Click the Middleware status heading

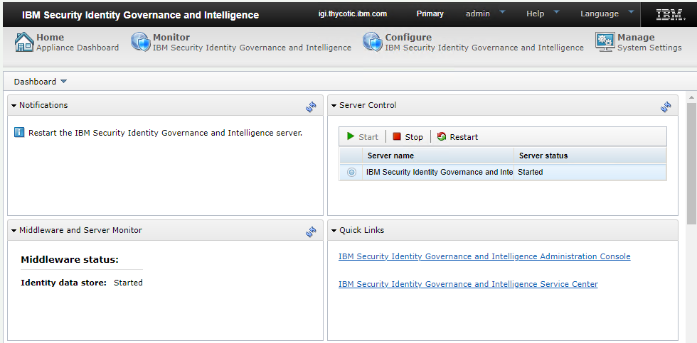[x=70, y=260]
